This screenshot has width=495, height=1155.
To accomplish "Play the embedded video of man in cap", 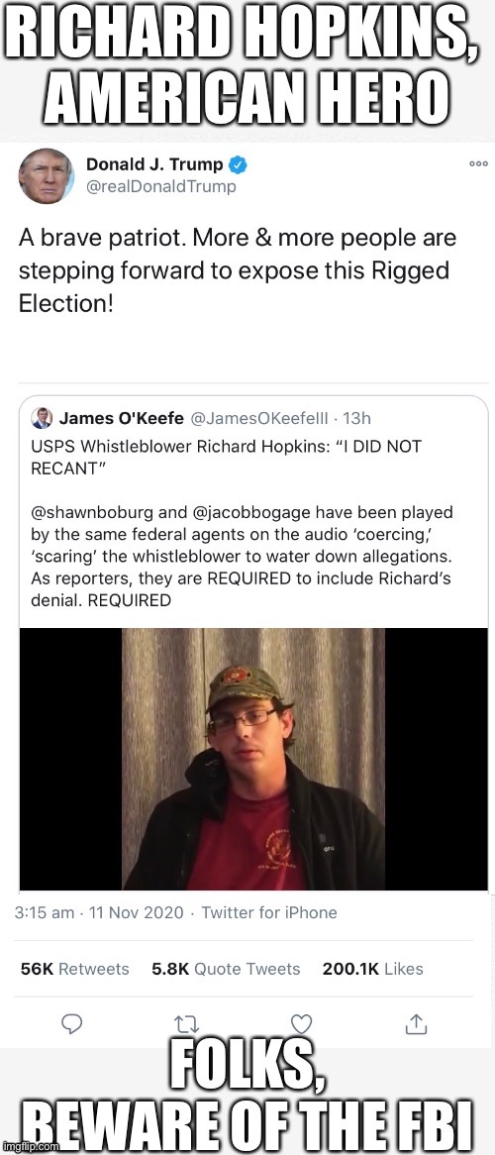I will click(x=253, y=759).
